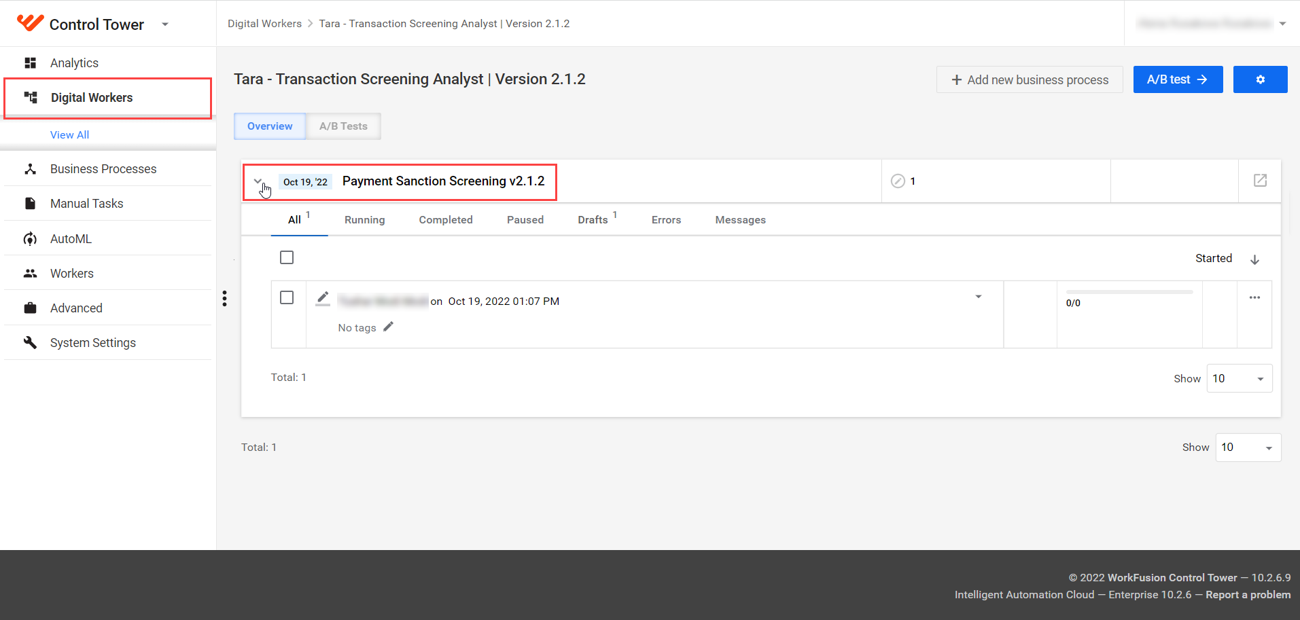Click the Digital Workers breadcrumb link
1300x620 pixels.
click(264, 24)
